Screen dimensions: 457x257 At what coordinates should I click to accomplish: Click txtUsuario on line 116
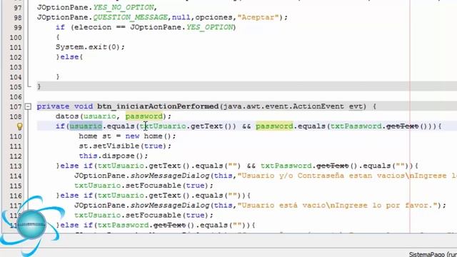click(x=121, y=196)
